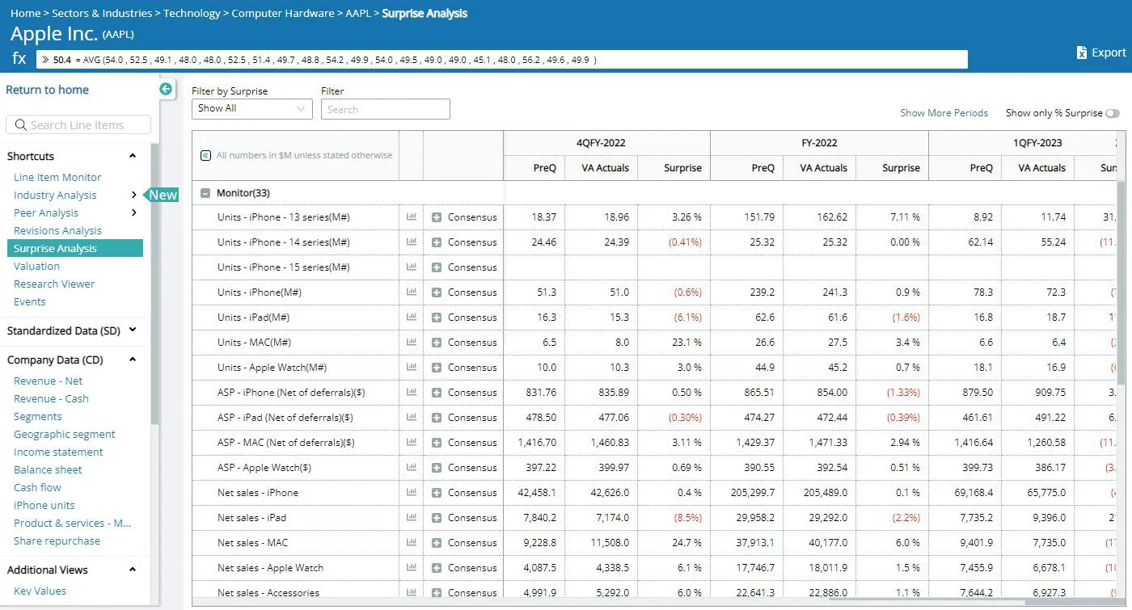The width and height of the screenshot is (1132, 610).
Task: Click Return to home link
Action: [47, 90]
